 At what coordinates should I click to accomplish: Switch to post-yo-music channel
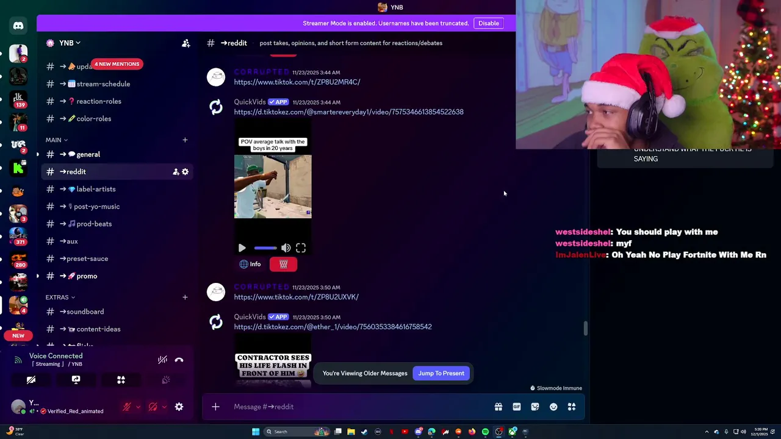pos(117,207)
